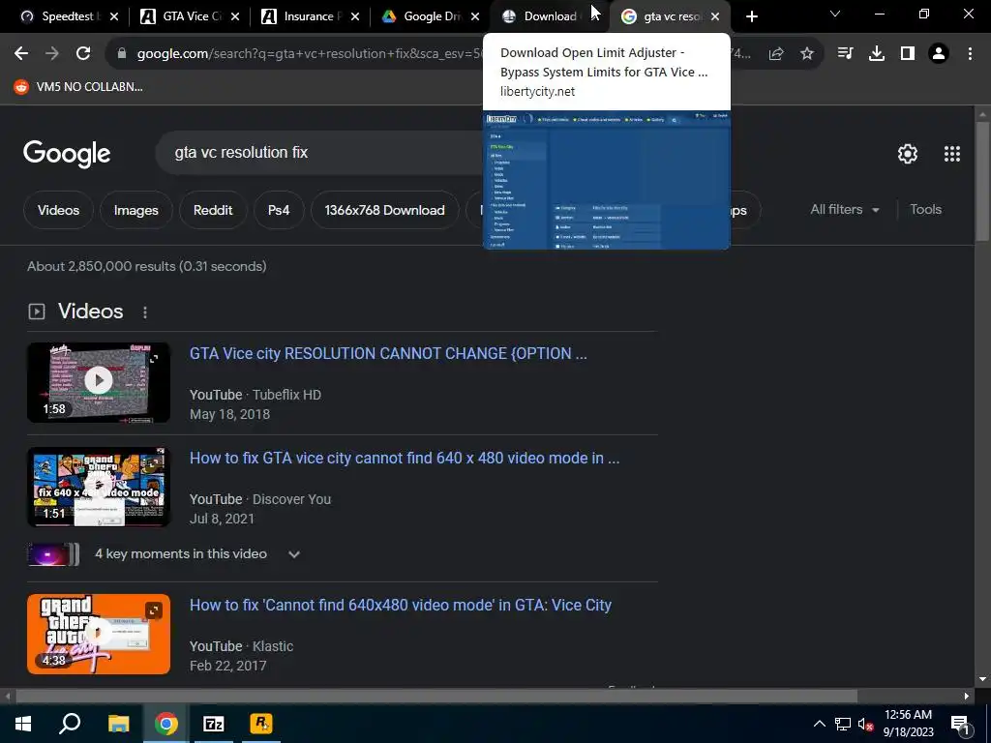Switch to the Download tab
The image size is (991, 743).
coord(548,16)
